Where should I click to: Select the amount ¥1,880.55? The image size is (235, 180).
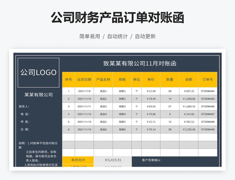coord(189,106)
